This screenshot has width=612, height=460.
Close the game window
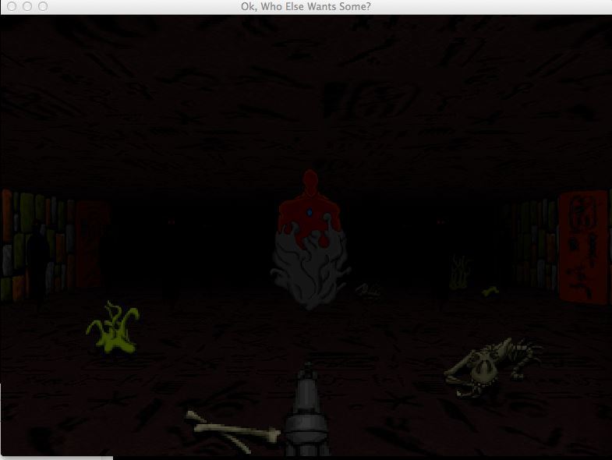tap(12, 6)
